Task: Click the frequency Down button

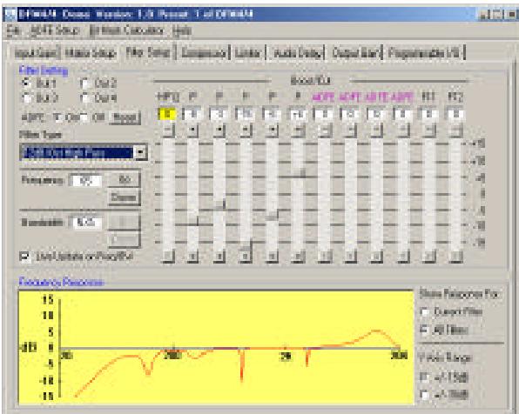Action: click(125, 197)
